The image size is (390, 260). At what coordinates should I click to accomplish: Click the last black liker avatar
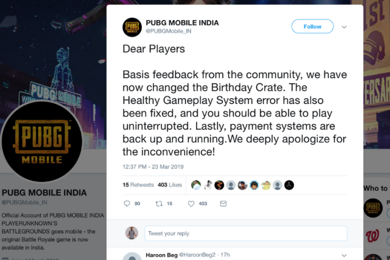point(289,185)
